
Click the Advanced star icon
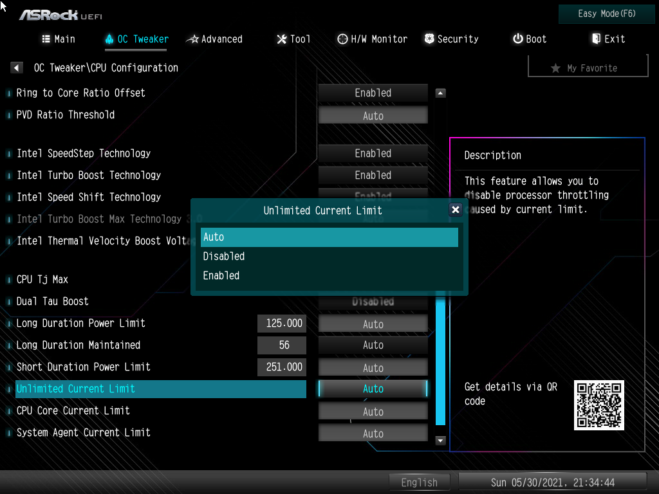coord(192,39)
